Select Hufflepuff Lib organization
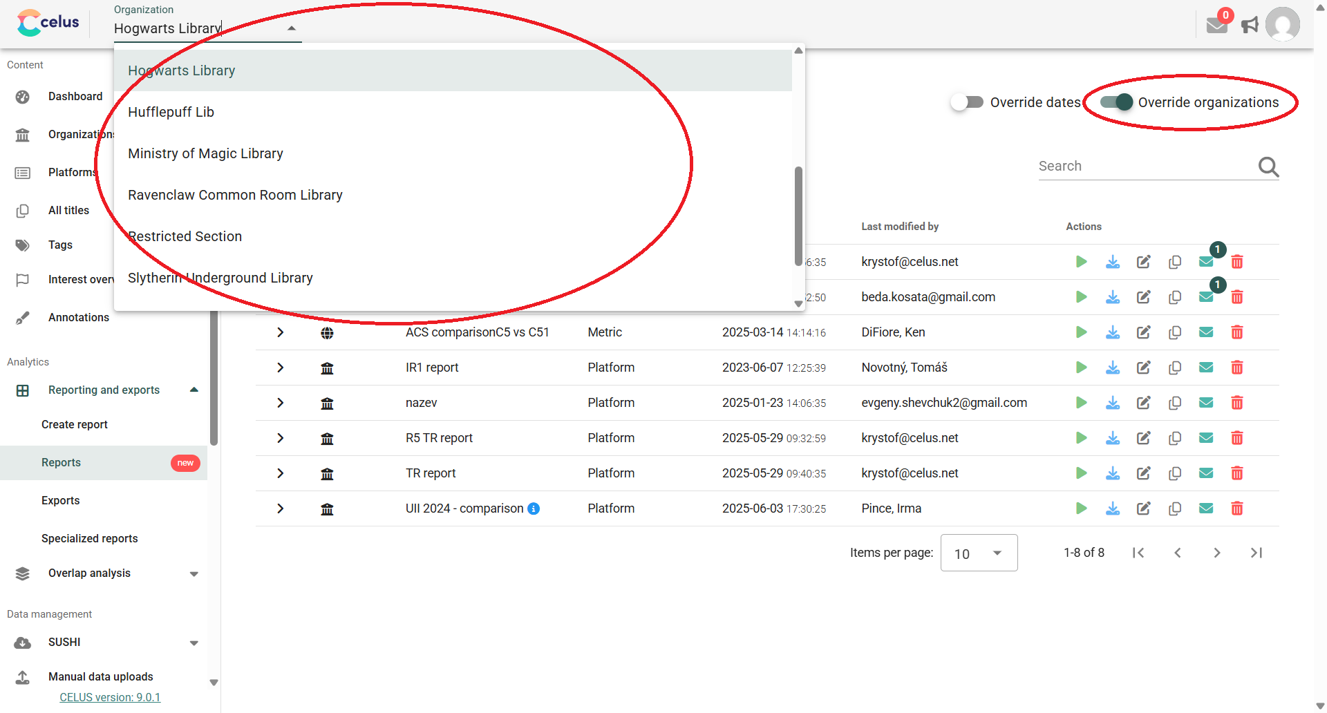This screenshot has height=713, width=1327. (453, 112)
